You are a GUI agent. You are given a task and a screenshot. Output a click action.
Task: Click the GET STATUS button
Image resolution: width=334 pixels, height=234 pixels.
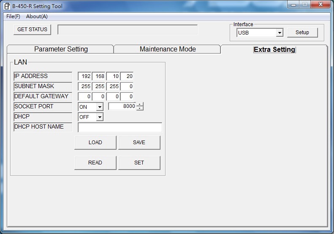point(33,30)
